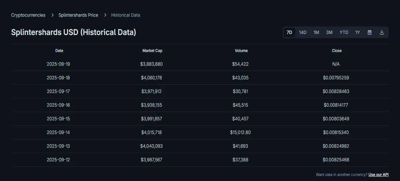Click volume value $30,781

240,91
